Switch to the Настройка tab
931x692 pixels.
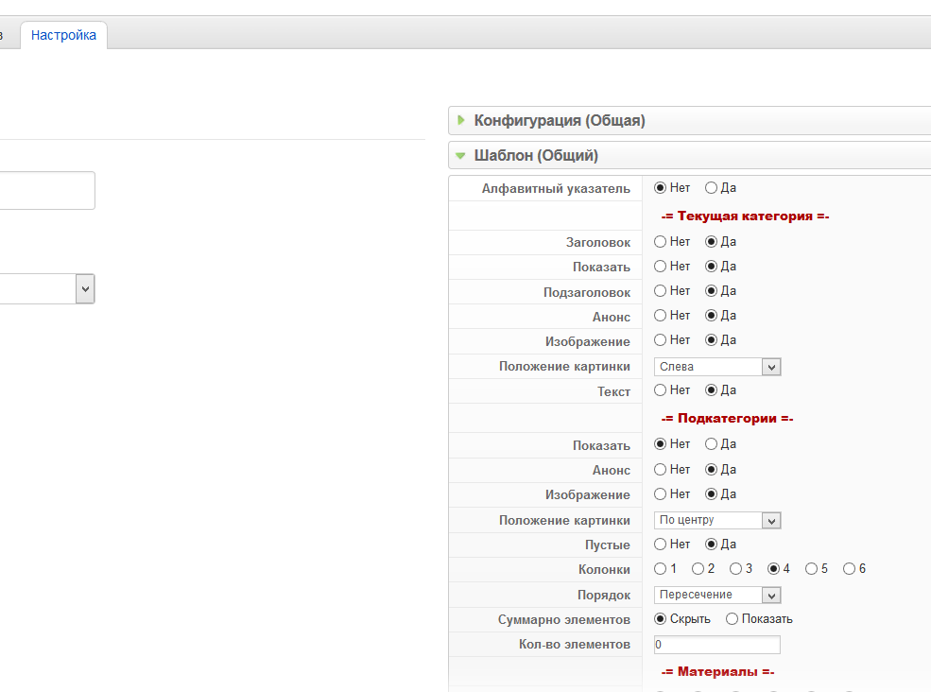[63, 35]
